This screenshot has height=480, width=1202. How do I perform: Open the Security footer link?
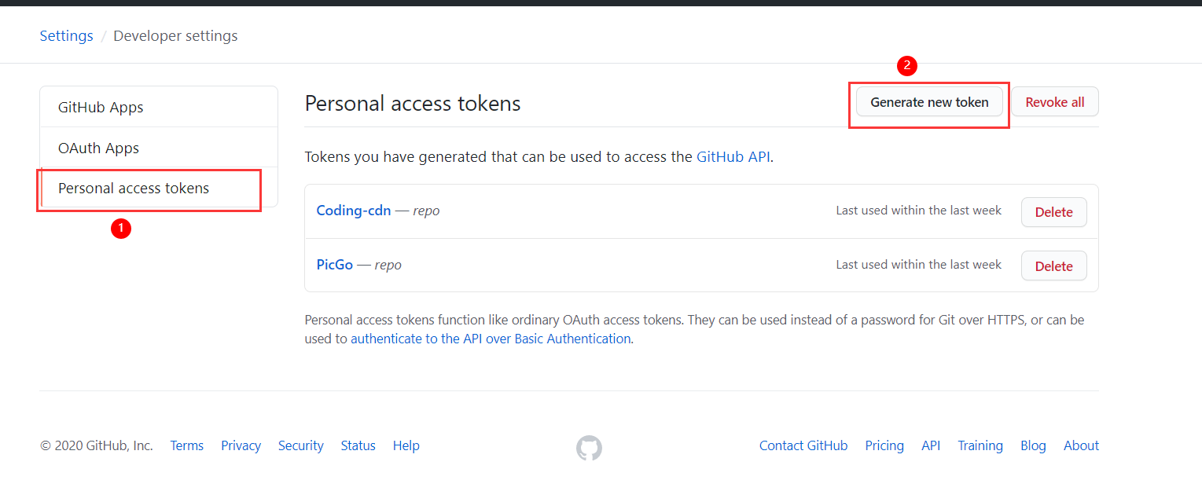(x=300, y=445)
